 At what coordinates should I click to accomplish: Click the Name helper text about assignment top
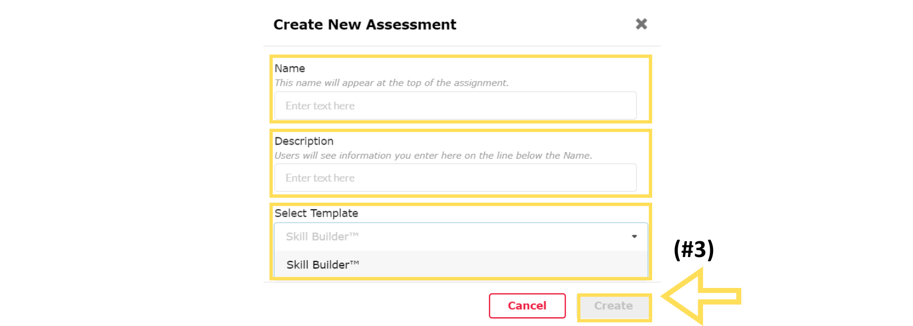391,83
